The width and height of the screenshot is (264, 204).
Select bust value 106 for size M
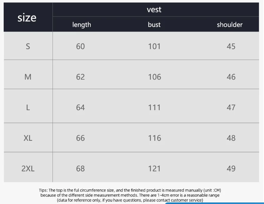tap(155, 77)
